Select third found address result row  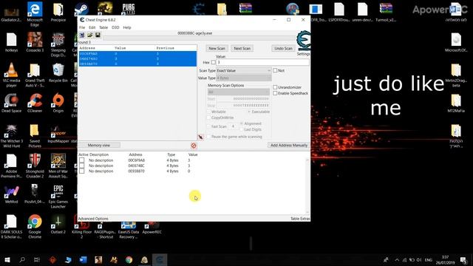(x=137, y=64)
